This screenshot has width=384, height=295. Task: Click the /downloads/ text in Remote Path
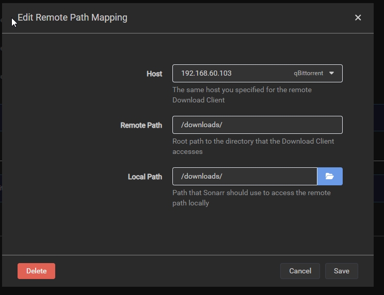pos(201,125)
